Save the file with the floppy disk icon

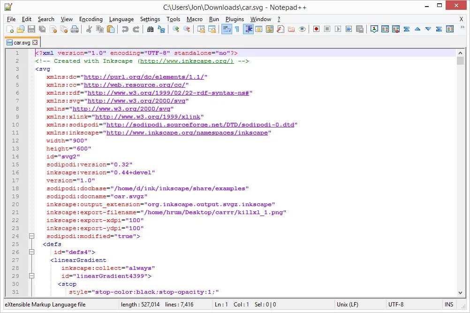tap(31, 29)
